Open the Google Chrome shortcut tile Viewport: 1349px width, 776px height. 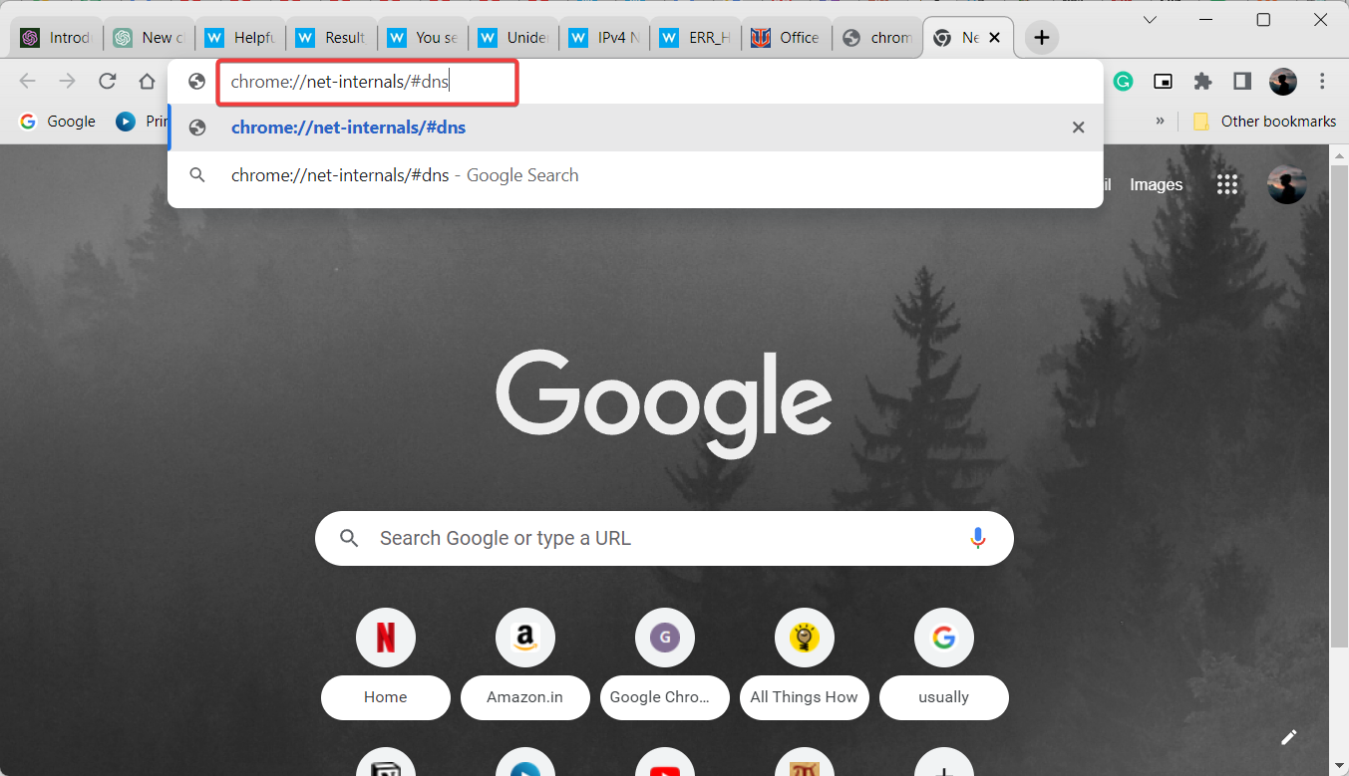[x=664, y=662]
